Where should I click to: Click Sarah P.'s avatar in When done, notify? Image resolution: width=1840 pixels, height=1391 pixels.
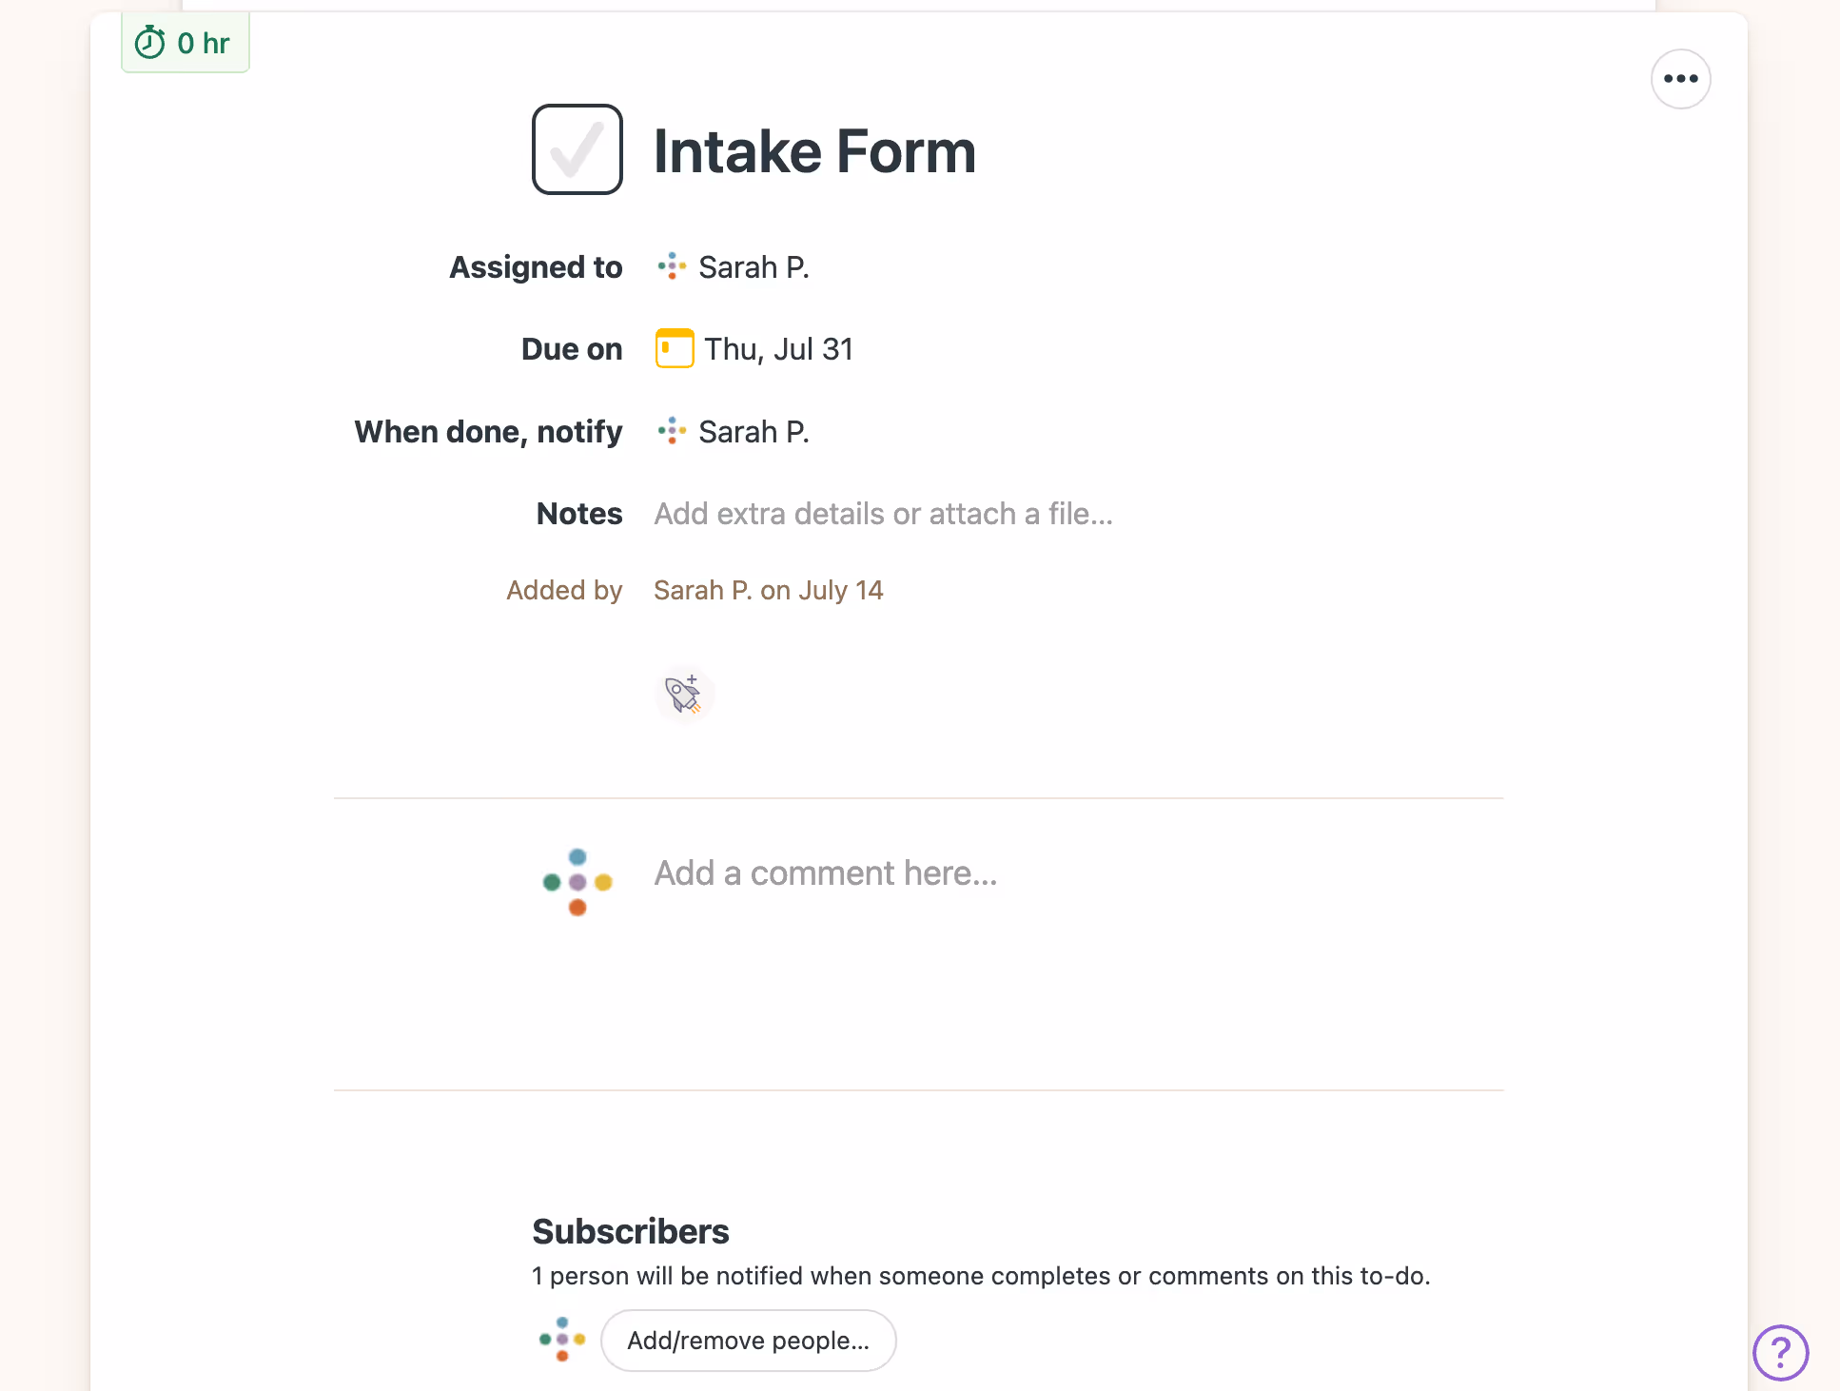point(672,431)
